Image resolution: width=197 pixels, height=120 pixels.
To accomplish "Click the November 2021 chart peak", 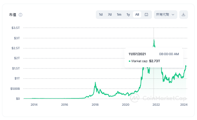I will (154, 40).
